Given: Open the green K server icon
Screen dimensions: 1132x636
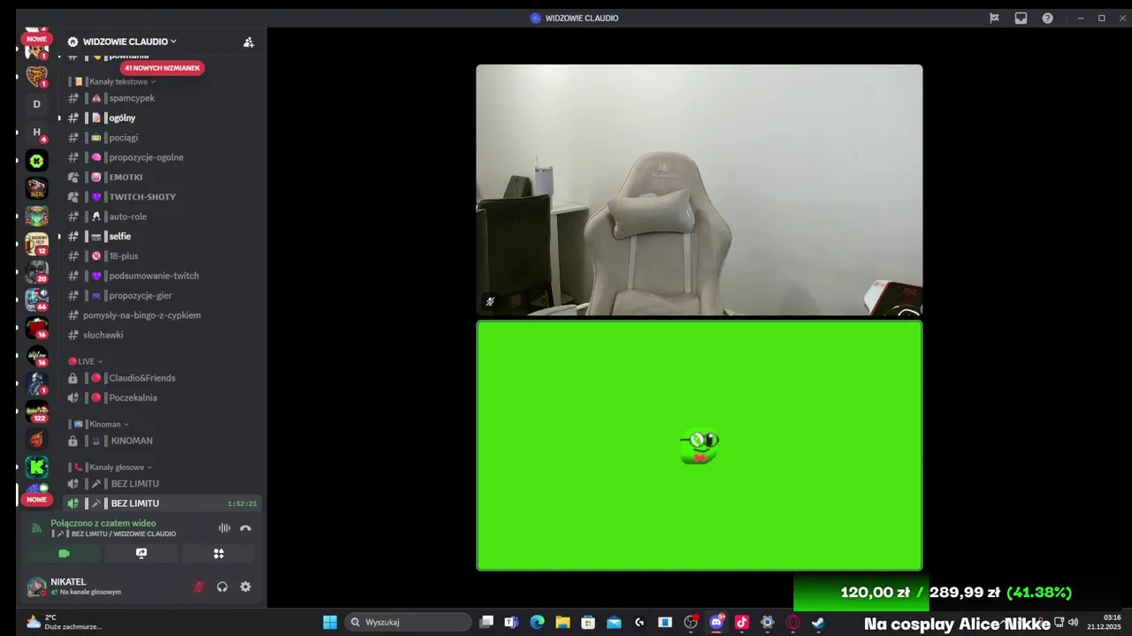Looking at the screenshot, I should (36, 467).
